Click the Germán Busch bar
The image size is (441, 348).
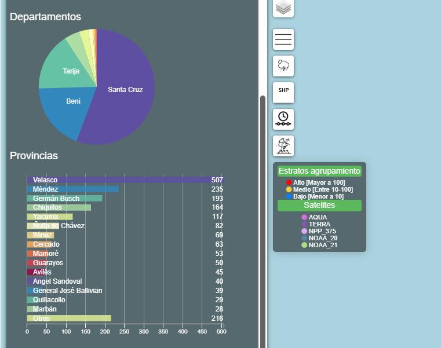[x=65, y=199]
